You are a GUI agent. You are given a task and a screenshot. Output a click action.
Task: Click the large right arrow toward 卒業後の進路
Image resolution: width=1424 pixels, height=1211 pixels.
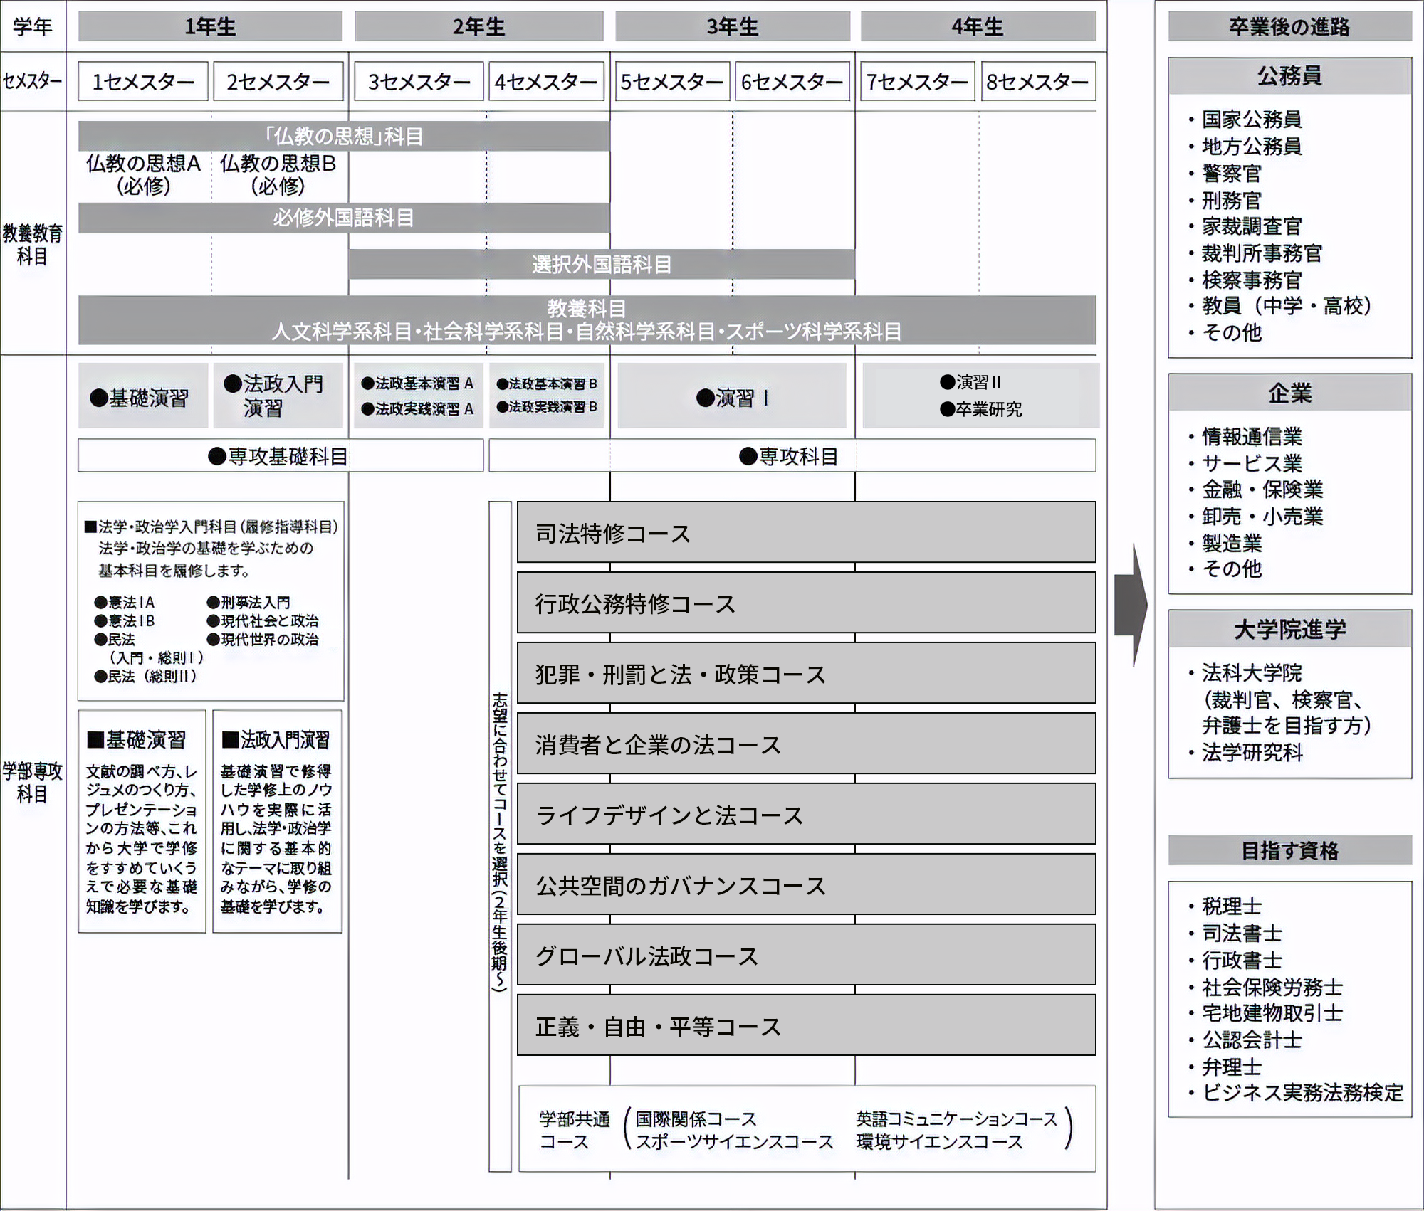pyautogui.click(x=1131, y=605)
